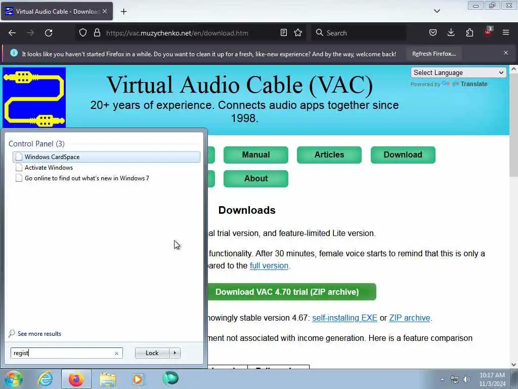Launch Internet Explorer from taskbar
Screen dimensions: 518x389
click(x=45, y=379)
